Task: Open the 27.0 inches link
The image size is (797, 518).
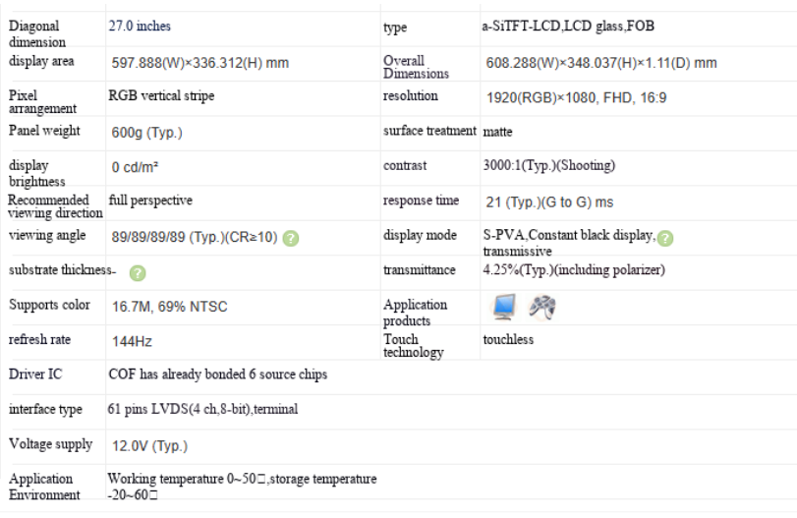Action: point(140,26)
